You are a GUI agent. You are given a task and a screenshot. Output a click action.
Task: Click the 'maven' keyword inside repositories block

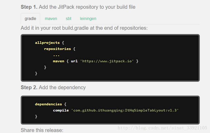59,61
